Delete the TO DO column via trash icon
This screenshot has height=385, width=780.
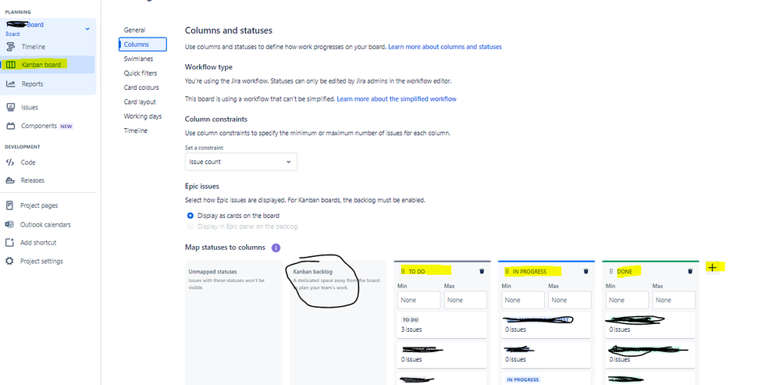(x=482, y=271)
